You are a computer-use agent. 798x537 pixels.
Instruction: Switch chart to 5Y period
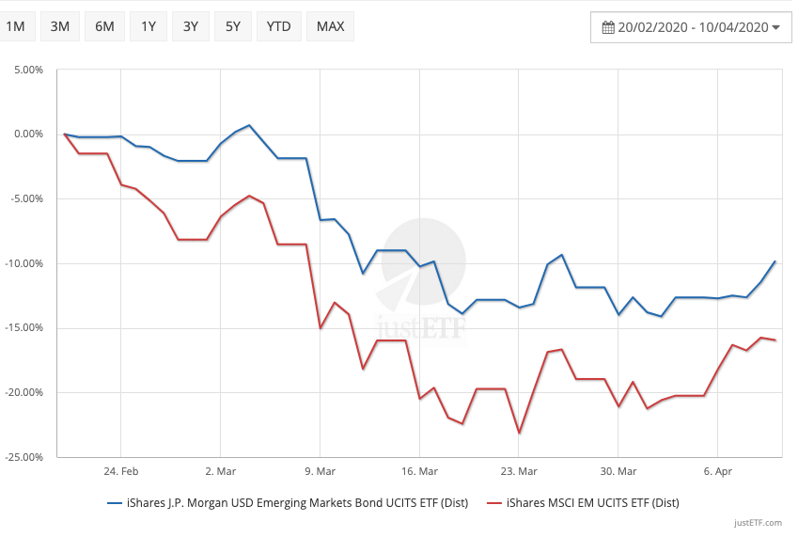pyautogui.click(x=233, y=26)
